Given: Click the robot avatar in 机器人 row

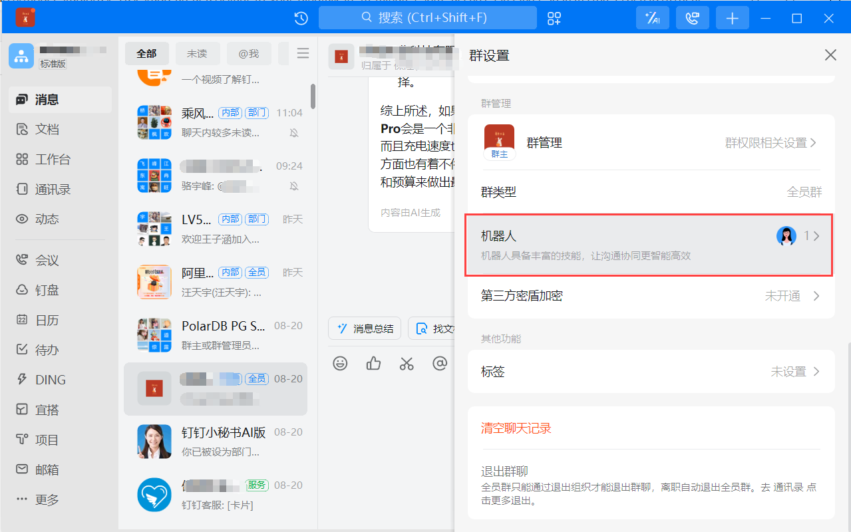Looking at the screenshot, I should [x=786, y=236].
